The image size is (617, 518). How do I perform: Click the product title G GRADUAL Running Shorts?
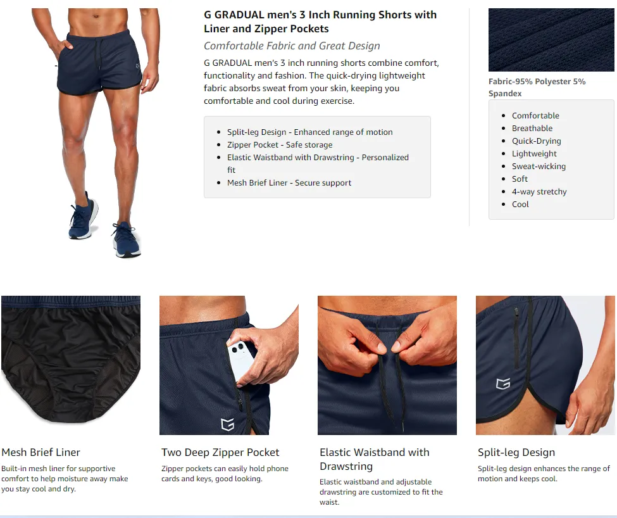click(x=320, y=22)
